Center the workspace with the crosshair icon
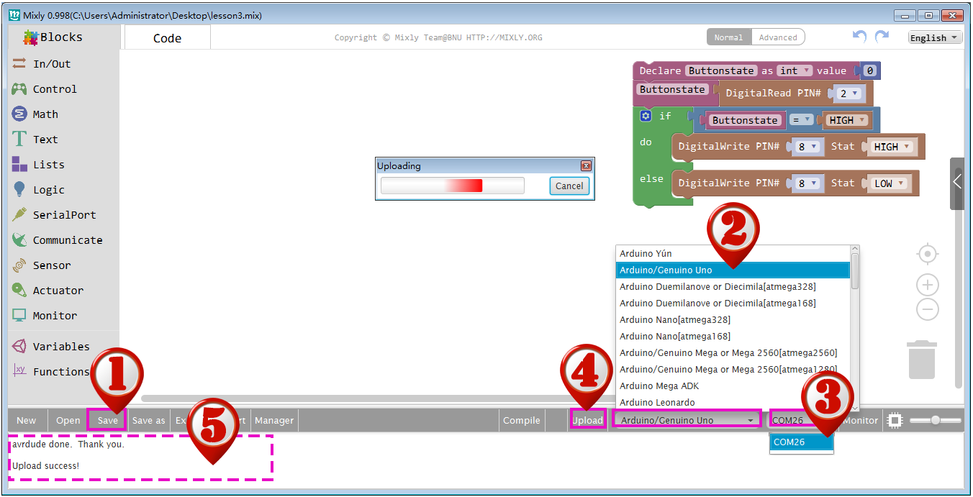The image size is (973, 497). [x=928, y=254]
